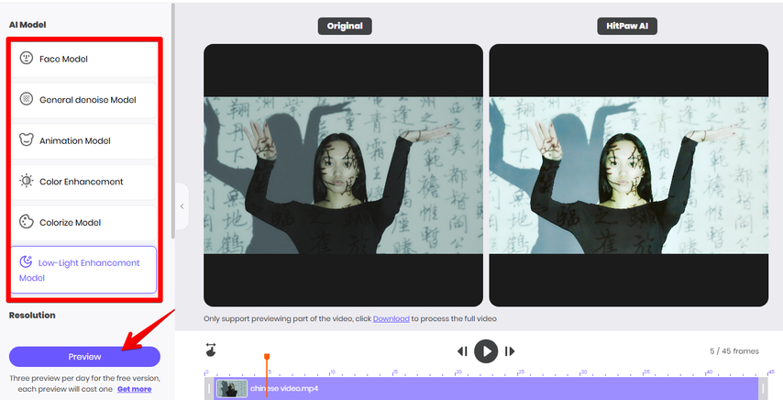Click the AI Model section heading
The image size is (783, 400).
28,25
